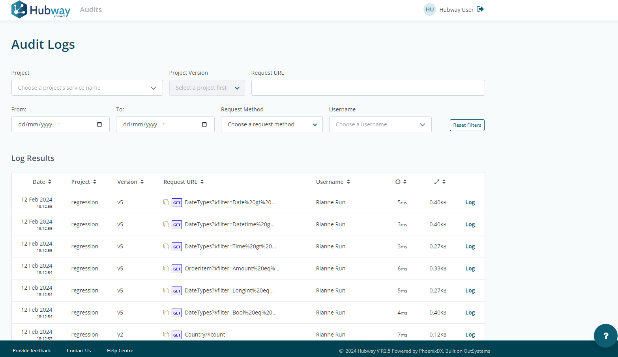The image size is (618, 357).
Task: Open the floating help question mark button
Action: coord(606,336)
